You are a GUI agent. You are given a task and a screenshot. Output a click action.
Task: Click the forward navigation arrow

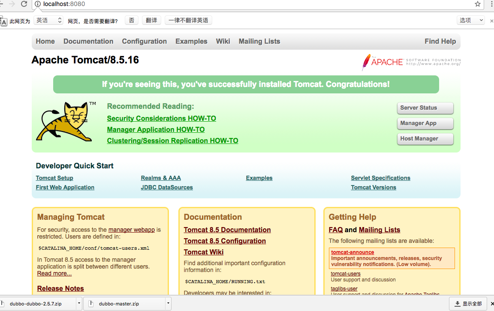pyautogui.click(x=12, y=4)
